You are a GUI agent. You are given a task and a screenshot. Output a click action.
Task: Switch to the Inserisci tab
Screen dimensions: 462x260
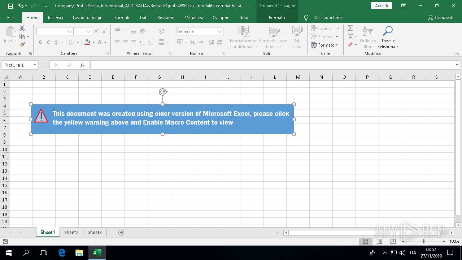point(56,18)
